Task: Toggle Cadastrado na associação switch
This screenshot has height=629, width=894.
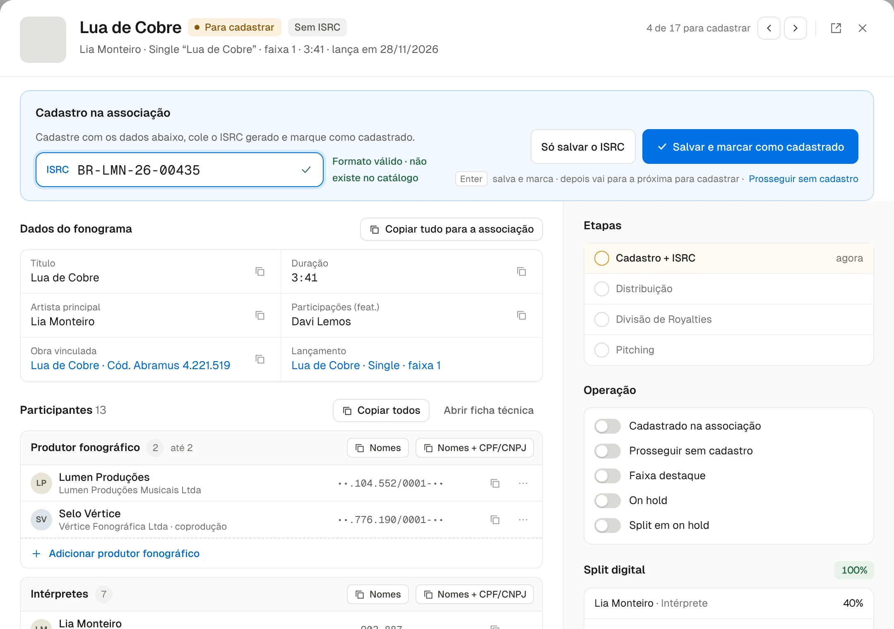Action: (607, 426)
